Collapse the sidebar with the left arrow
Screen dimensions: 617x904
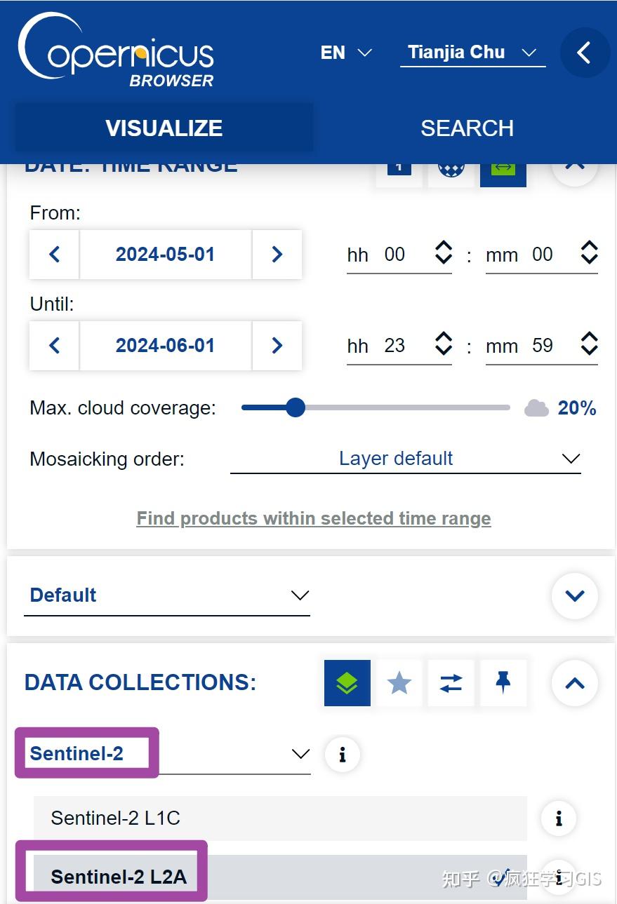(x=584, y=53)
